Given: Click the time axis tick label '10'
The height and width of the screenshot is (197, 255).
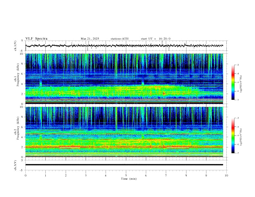Looking at the screenshot, I should [226, 175].
